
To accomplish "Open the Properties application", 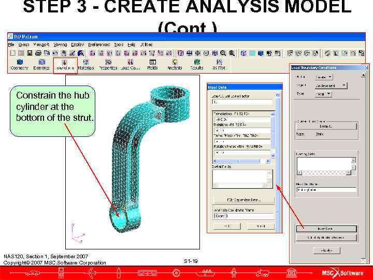I will click(108, 65).
